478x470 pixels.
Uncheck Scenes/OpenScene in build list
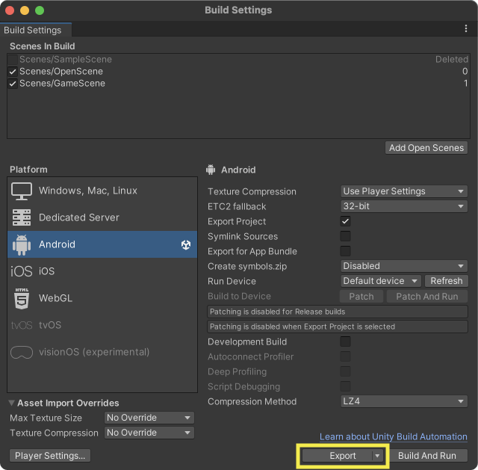(x=13, y=72)
